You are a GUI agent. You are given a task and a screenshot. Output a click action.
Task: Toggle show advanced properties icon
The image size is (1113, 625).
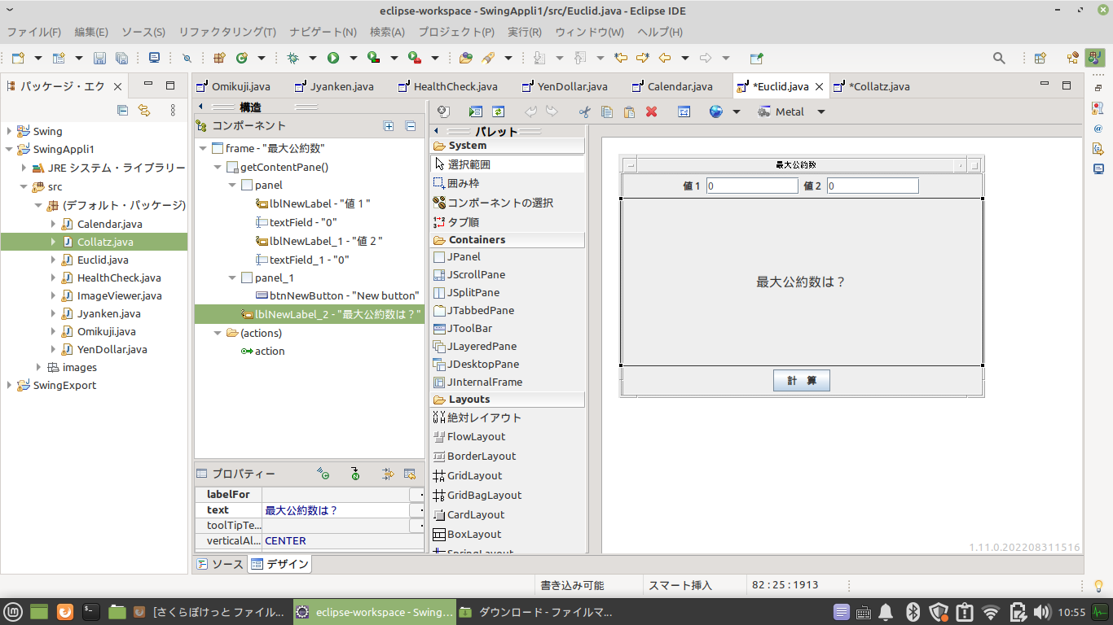coord(388,474)
